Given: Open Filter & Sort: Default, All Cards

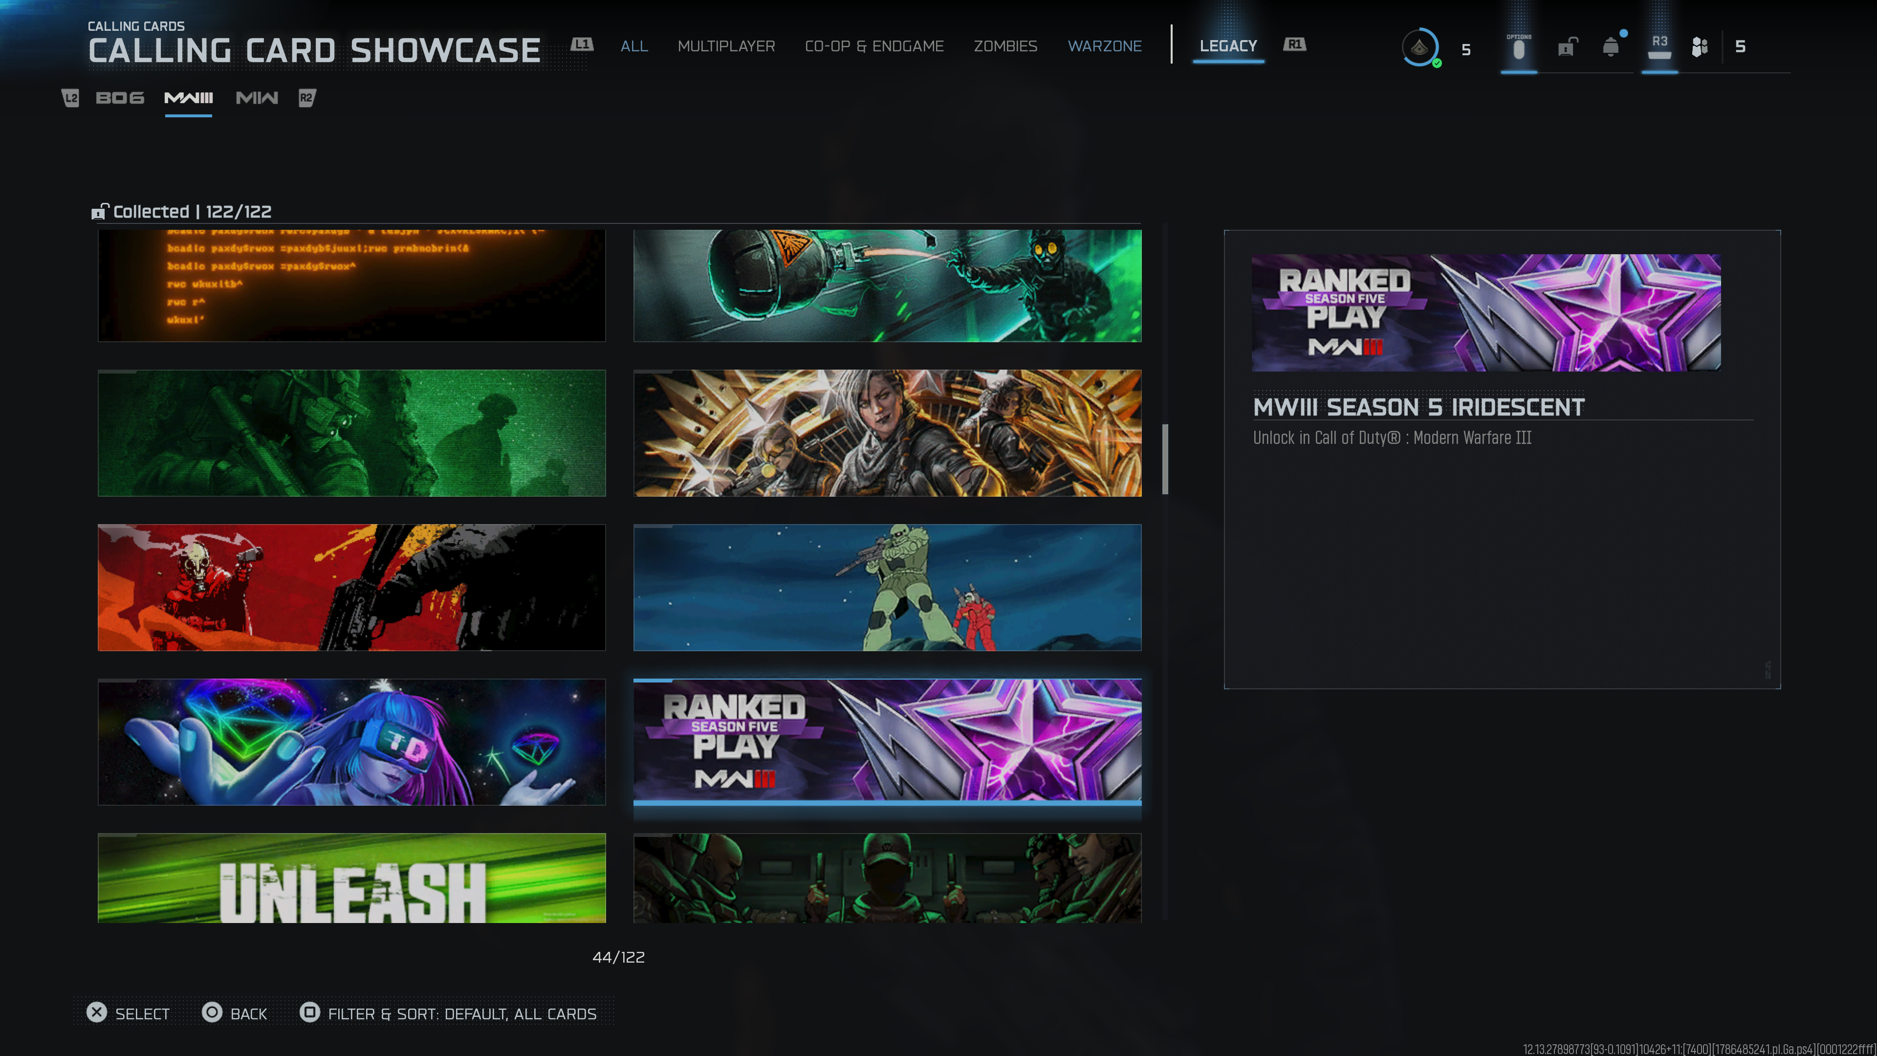Looking at the screenshot, I should tap(462, 1014).
